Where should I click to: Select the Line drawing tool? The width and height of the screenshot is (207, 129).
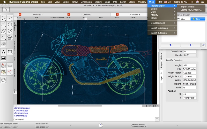click(10, 18)
